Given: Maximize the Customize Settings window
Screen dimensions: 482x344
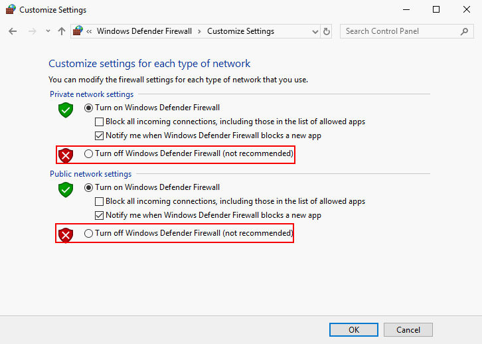Looking at the screenshot, I should [436, 9].
